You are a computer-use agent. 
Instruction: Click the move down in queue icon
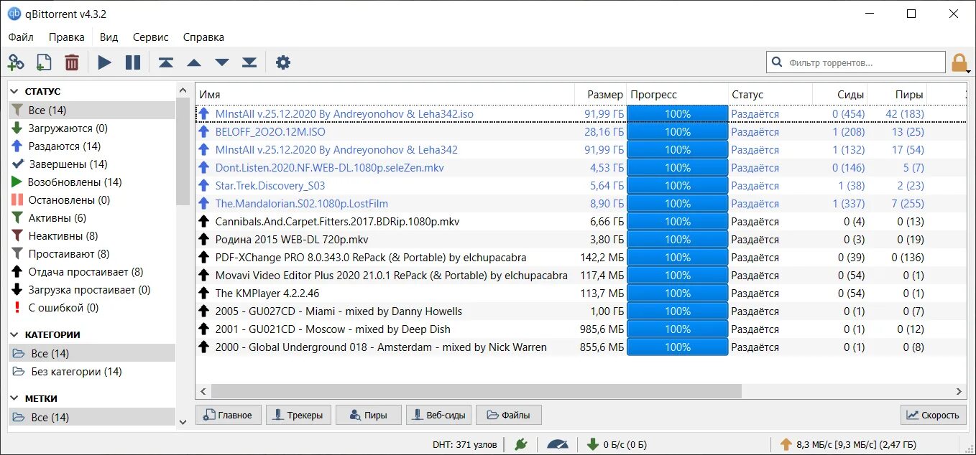pos(222,62)
